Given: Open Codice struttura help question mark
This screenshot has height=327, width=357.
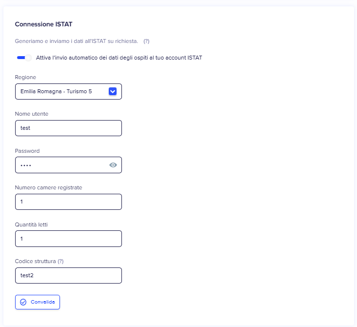Looking at the screenshot, I should [60, 261].
